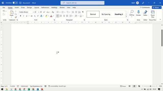Switch to the Design tab
The width and height of the screenshot is (163, 91).
pyautogui.click(x=30, y=8)
